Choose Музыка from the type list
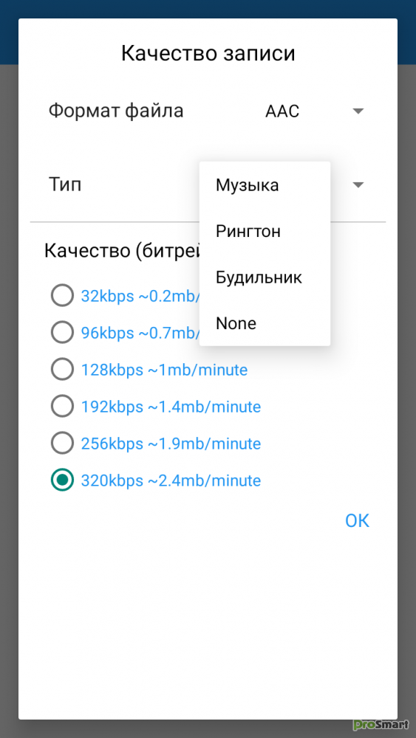Screen dimensions: 416x738 point(265,185)
